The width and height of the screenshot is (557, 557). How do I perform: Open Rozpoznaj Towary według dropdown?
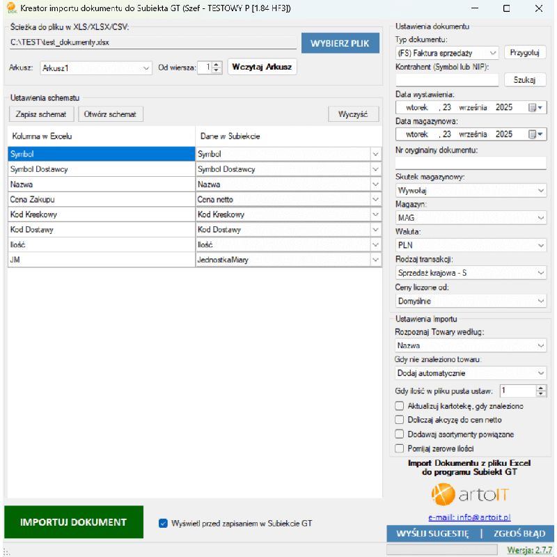tap(541, 345)
